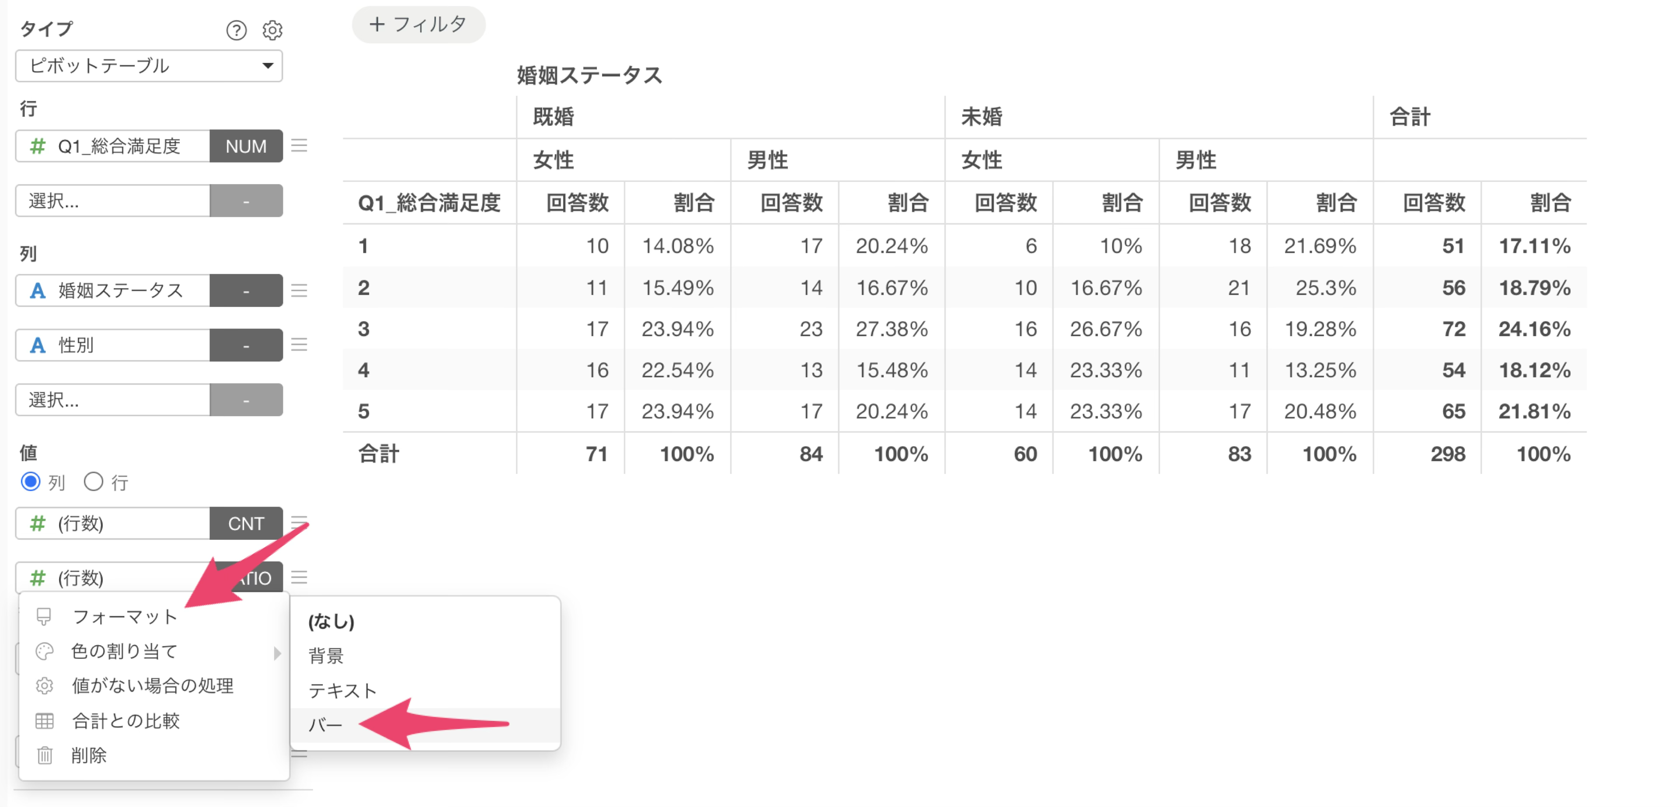Open the NUM function dropdown for Q1_総合満足度
The height and width of the screenshot is (807, 1679).
pos(246,146)
